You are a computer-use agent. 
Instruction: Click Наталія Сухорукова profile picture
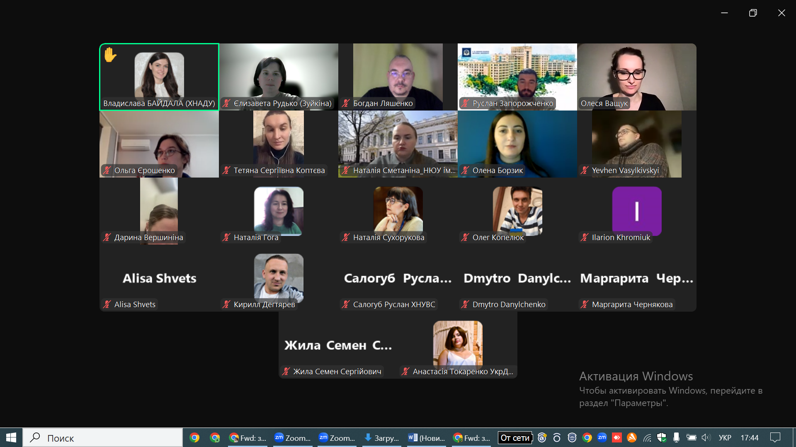point(398,209)
